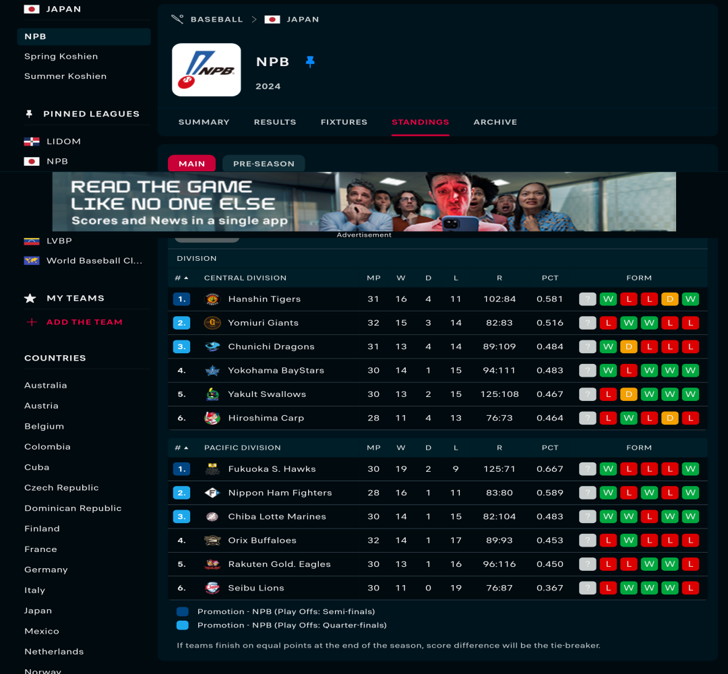This screenshot has height=674, width=728.
Task: Click Fukuoka S. Hawks team logo
Action: (212, 469)
